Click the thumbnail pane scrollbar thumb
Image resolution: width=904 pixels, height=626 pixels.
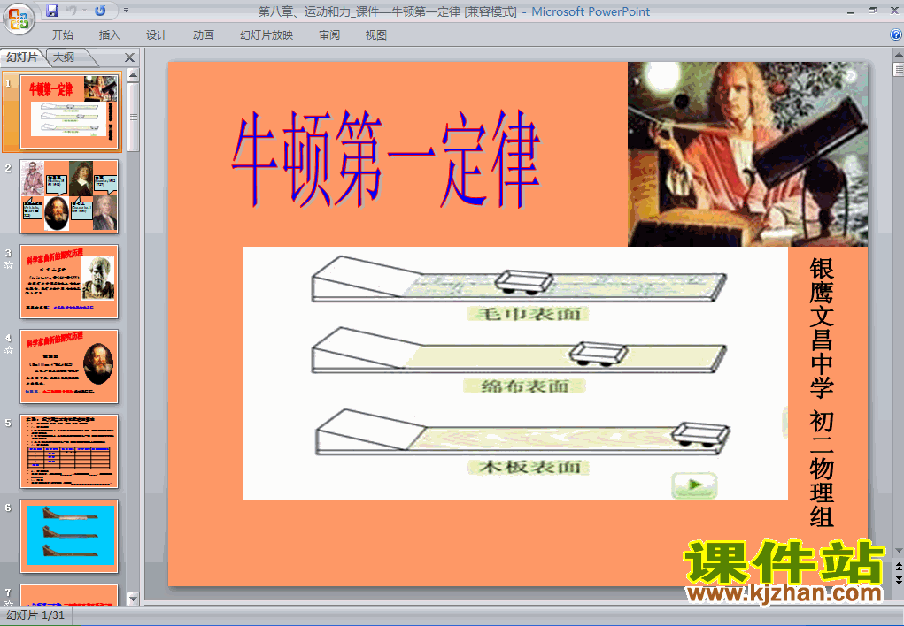133,117
